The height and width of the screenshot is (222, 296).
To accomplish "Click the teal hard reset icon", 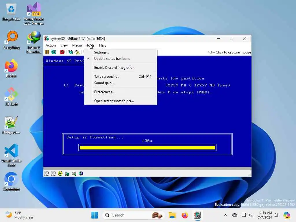I will tap(54, 52).
